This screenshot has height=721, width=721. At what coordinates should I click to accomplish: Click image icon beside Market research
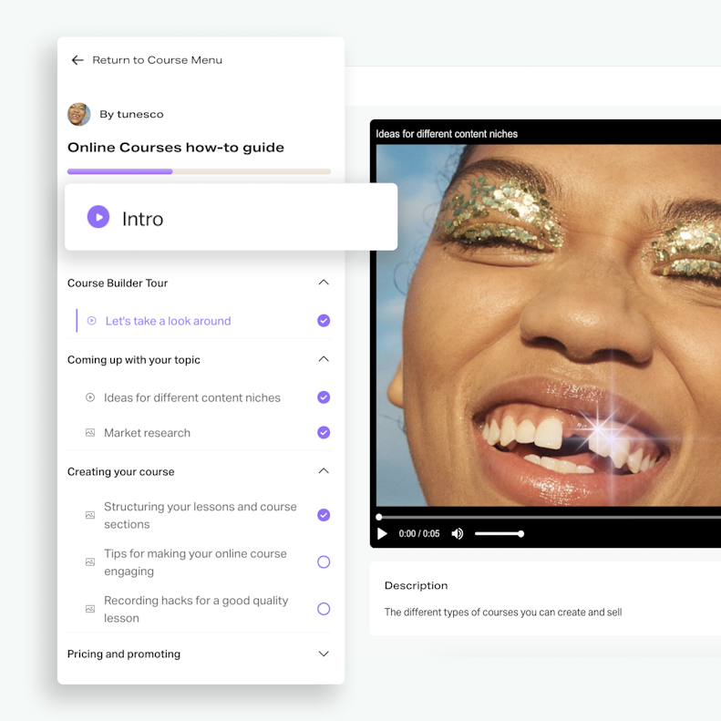click(90, 433)
